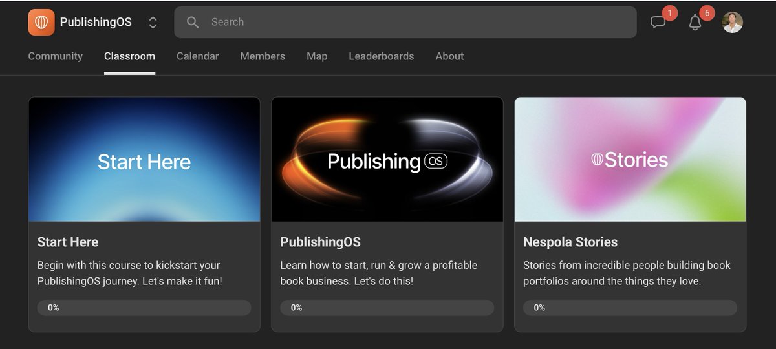Open the Calendar tab

198,56
